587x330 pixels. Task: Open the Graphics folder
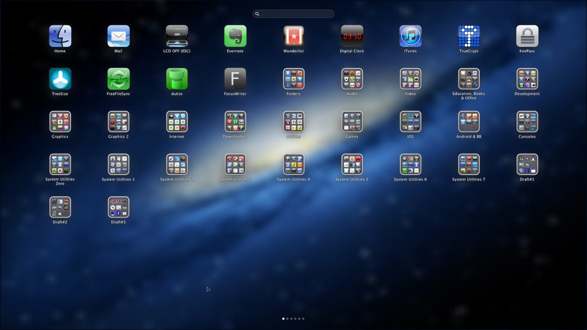click(x=60, y=121)
